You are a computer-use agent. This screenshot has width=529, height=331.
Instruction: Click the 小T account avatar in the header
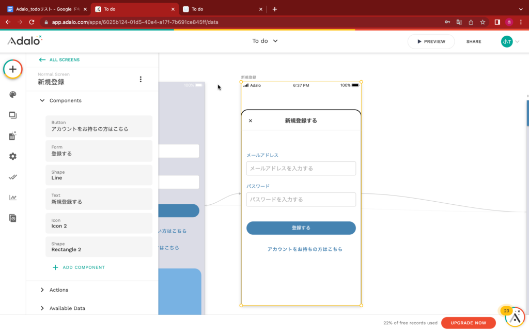pos(507,41)
